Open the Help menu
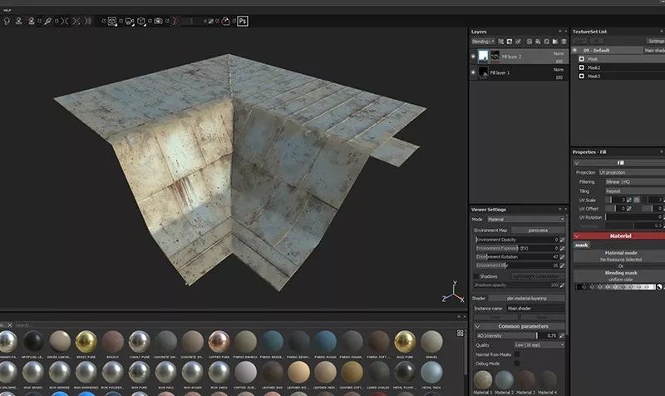Image resolution: width=665 pixels, height=396 pixels. (x=7, y=10)
